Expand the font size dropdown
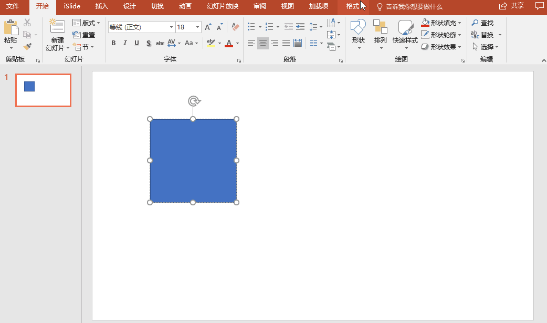The width and height of the screenshot is (547, 323). [x=198, y=27]
